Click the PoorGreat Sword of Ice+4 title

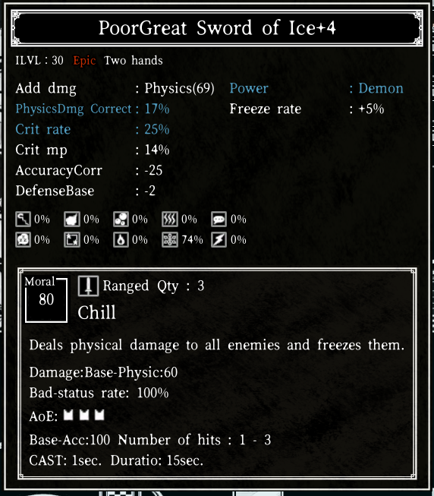pos(217,28)
